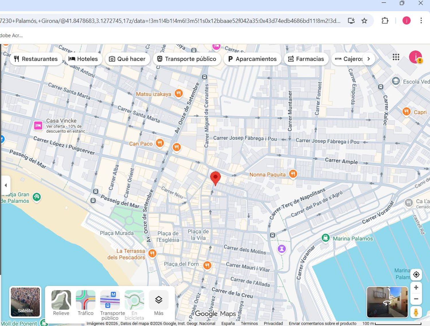Click the restaurant pin beside Av. Onze de Setembre
Image resolution: width=430 pixels, height=326 pixels.
[177, 147]
